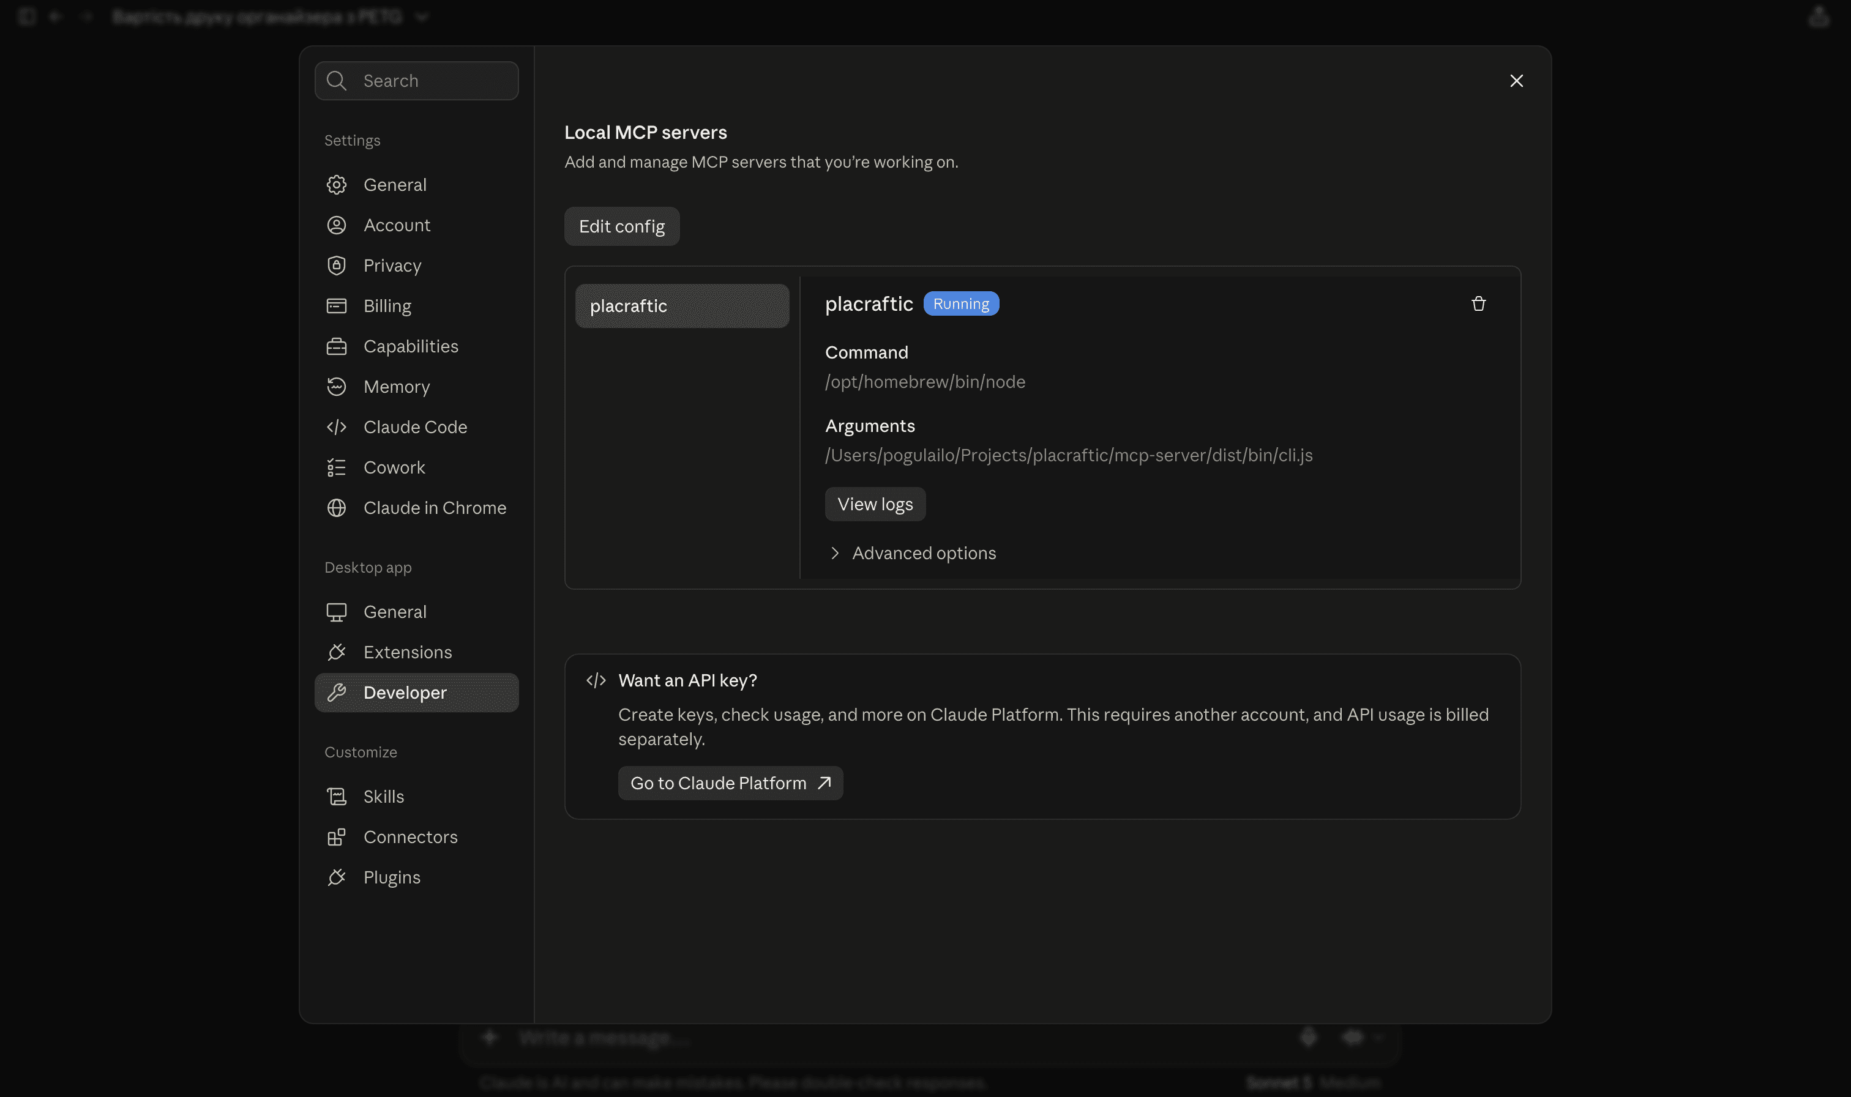
Task: Open General under the Desktop app section
Action: (x=416, y=612)
